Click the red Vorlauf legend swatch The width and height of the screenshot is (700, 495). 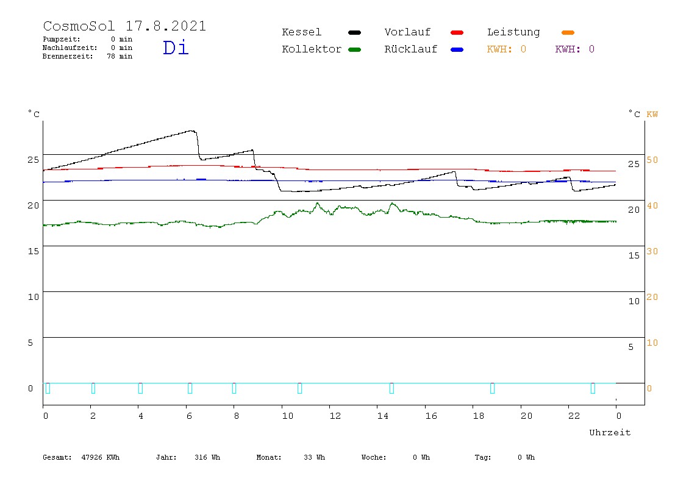[457, 32]
